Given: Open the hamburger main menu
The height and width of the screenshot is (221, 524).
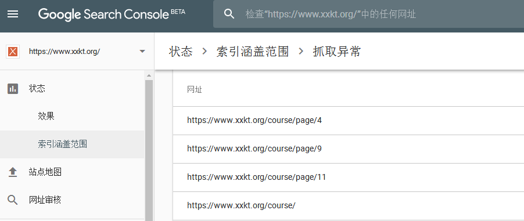Looking at the screenshot, I should point(13,14).
